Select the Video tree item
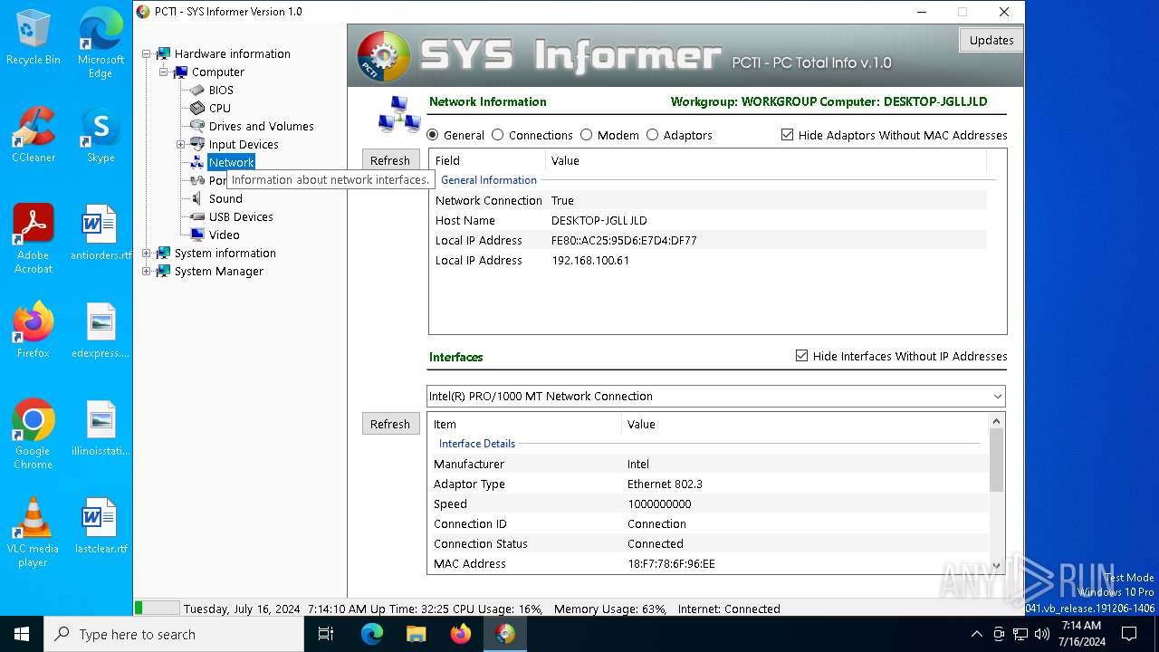The height and width of the screenshot is (652, 1159). click(x=225, y=235)
